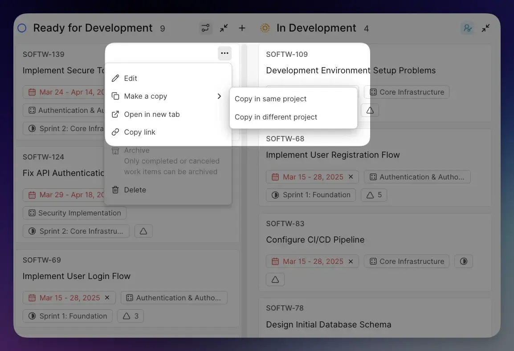
Task: Click the ellipsis more-options icon above the menu
Action: point(224,53)
